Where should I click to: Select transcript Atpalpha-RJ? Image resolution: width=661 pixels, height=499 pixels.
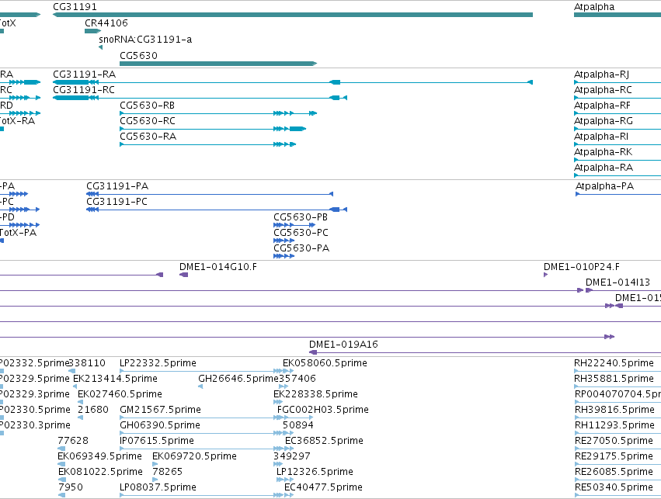click(601, 75)
